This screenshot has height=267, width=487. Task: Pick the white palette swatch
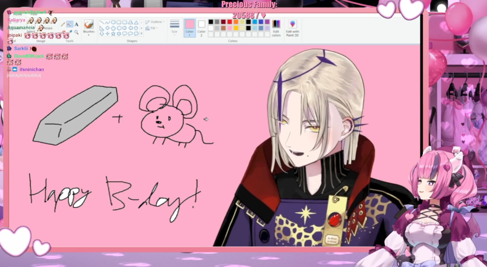(211, 28)
